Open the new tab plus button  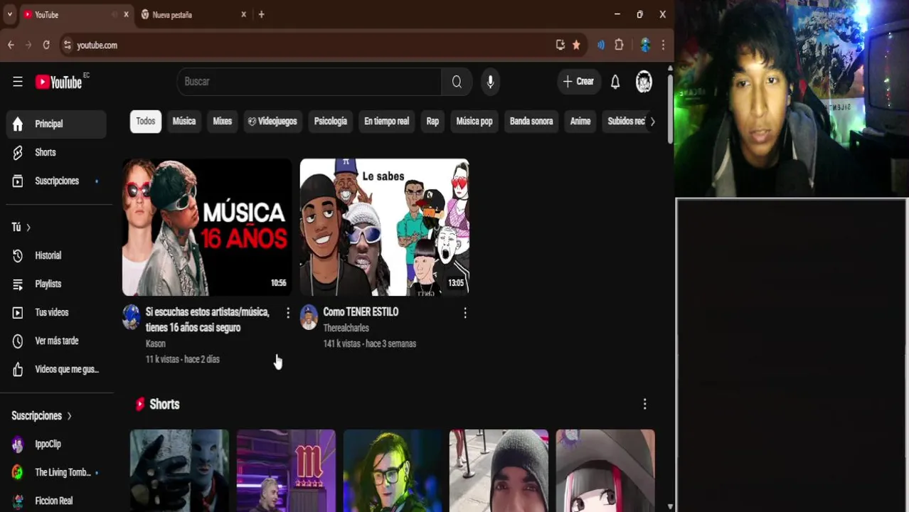(x=261, y=14)
